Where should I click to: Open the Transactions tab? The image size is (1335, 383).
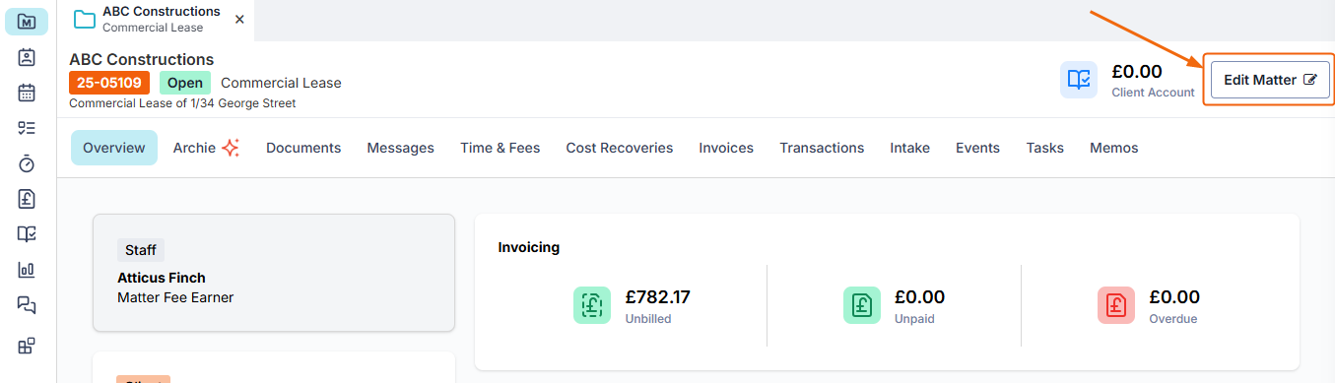pyautogui.click(x=822, y=148)
